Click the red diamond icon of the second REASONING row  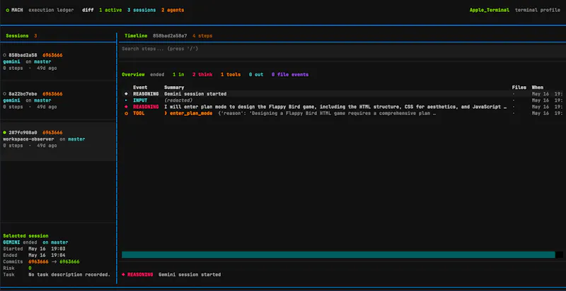(x=126, y=107)
